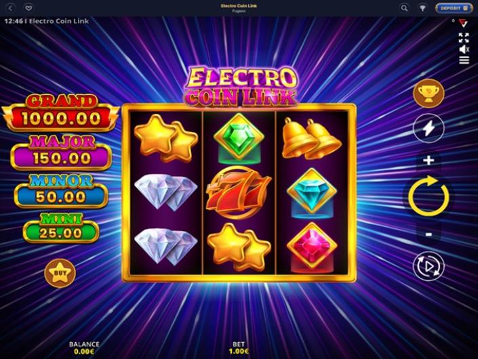Open the trophy tournaments button

429,93
